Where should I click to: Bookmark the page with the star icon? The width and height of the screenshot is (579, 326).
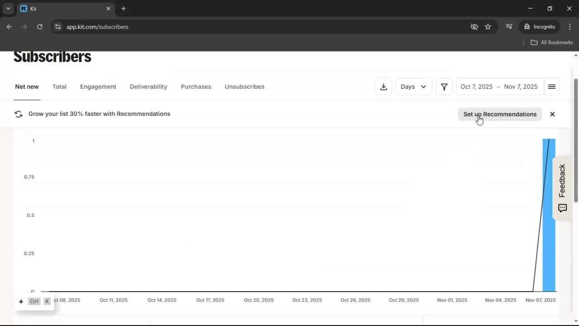[488, 27]
